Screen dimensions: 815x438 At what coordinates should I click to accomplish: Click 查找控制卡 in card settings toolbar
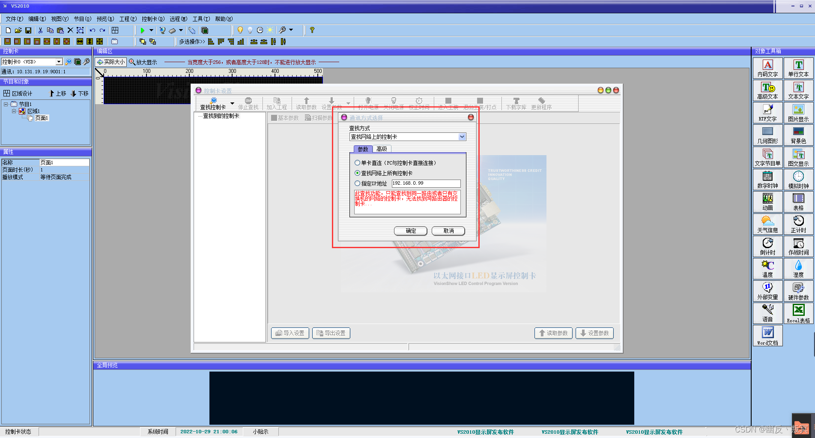coord(213,104)
